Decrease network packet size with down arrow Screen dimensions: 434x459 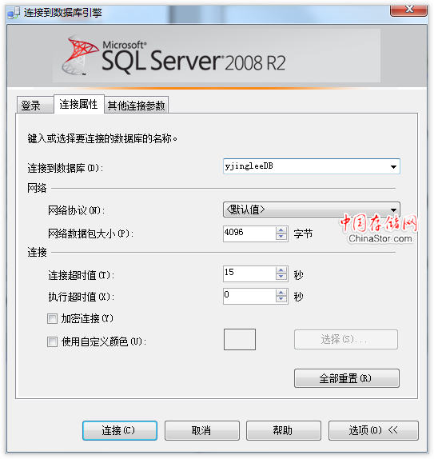(x=281, y=237)
